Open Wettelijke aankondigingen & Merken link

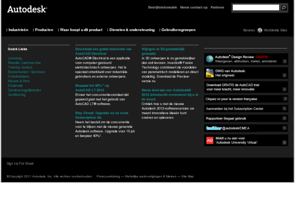[151, 176]
